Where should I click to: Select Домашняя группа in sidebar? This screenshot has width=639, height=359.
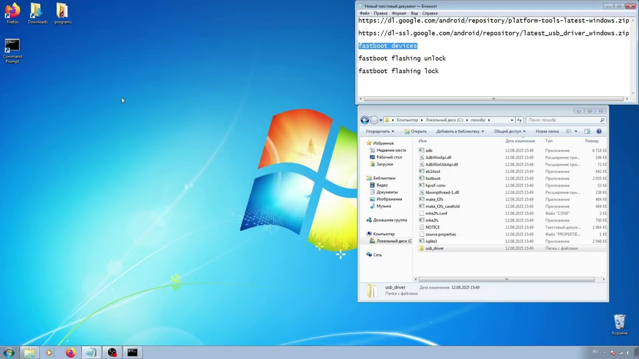tap(390, 220)
